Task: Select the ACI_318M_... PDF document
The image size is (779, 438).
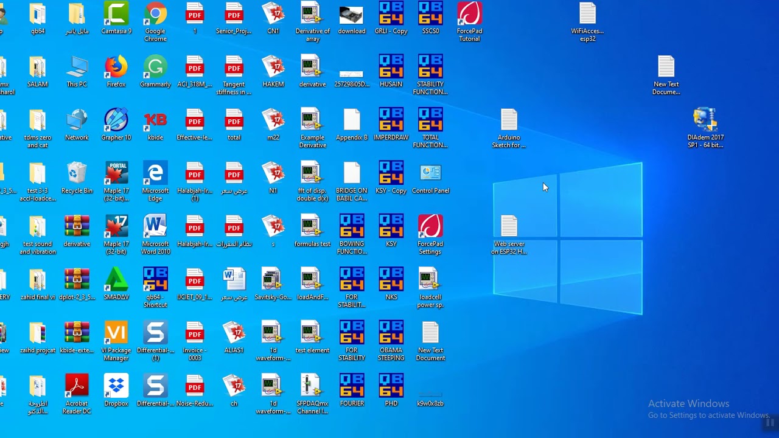Action: pyautogui.click(x=195, y=72)
